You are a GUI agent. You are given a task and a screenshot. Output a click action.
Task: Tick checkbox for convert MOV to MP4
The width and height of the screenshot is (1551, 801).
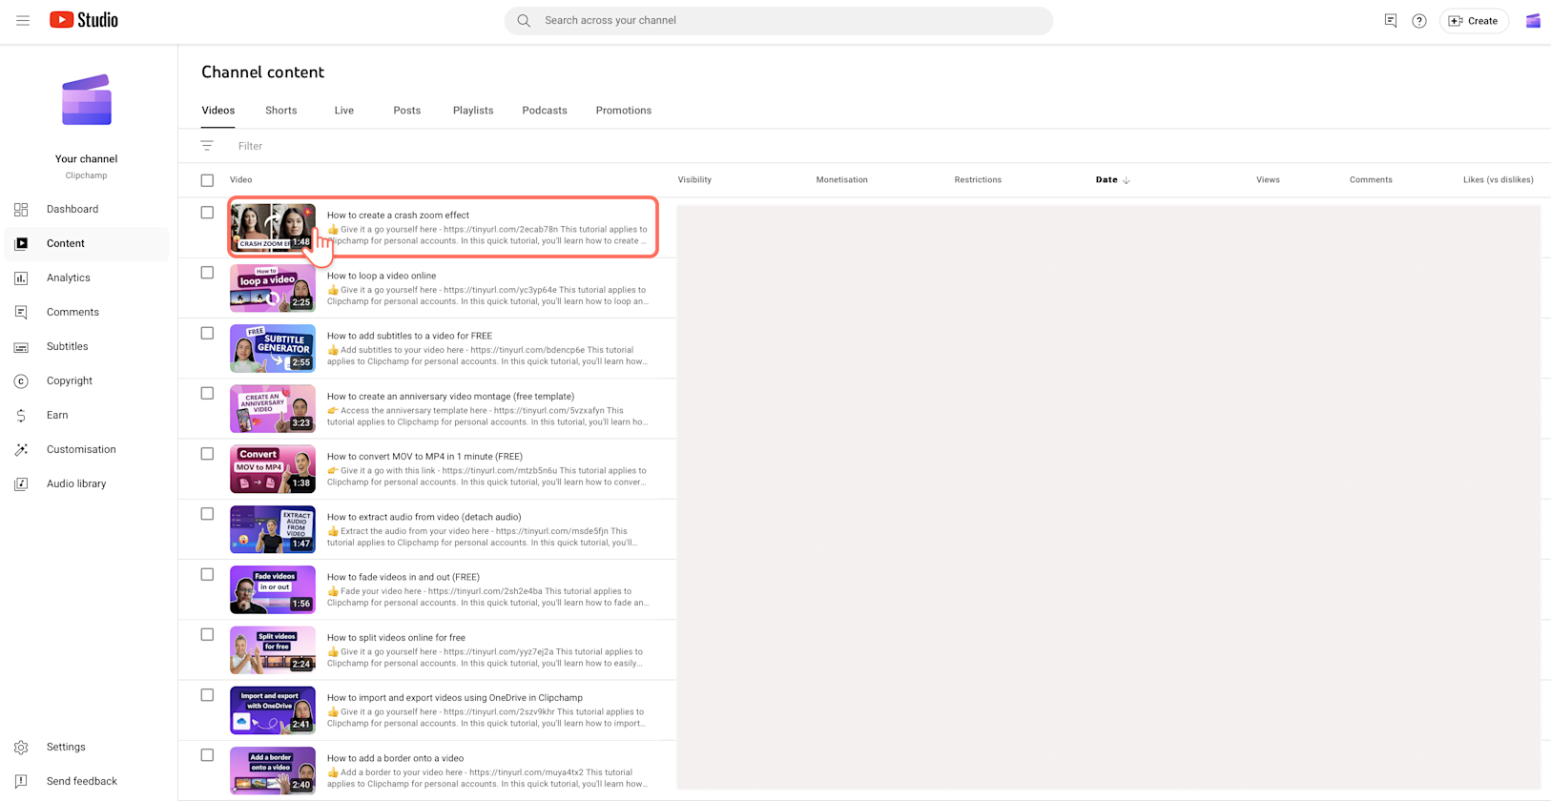207,454
